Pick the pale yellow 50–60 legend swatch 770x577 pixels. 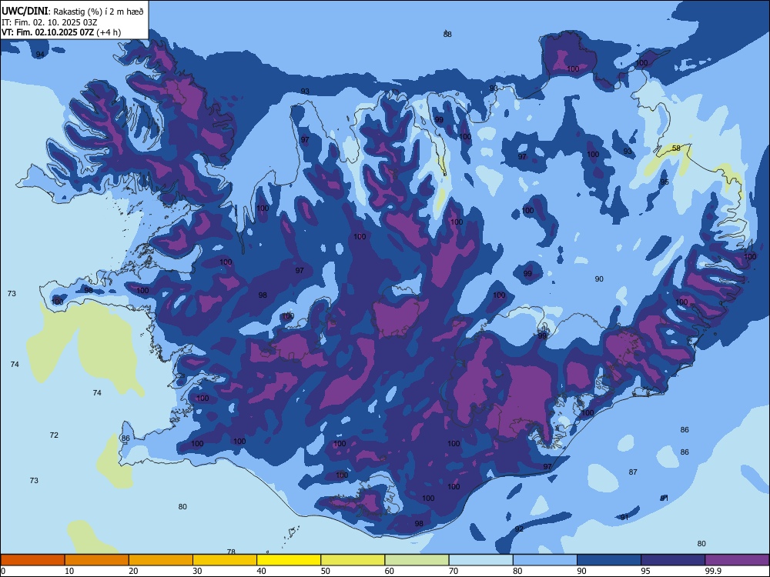point(353,560)
